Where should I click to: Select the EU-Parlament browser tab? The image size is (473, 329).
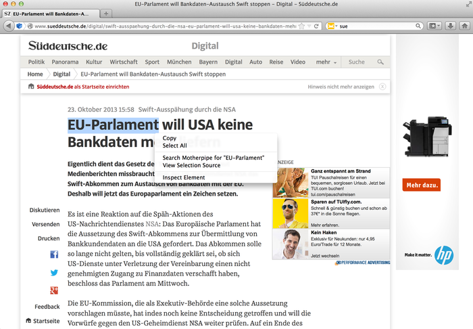click(x=51, y=14)
